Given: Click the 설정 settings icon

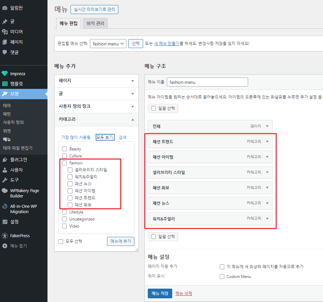Looking at the screenshot, I should (x=5, y=222).
